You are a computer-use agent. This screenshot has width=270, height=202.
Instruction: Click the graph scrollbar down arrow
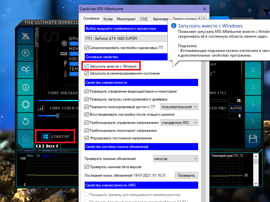pos(256,184)
